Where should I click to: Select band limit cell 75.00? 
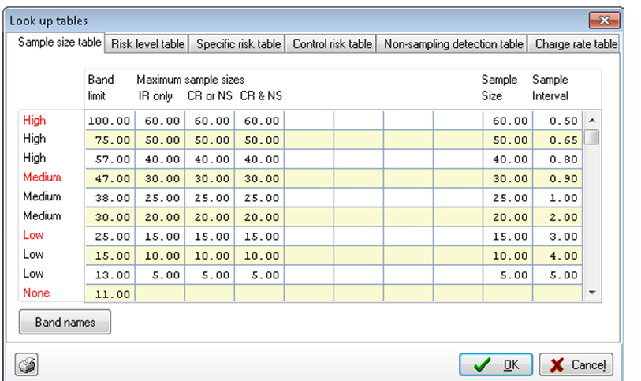110,140
